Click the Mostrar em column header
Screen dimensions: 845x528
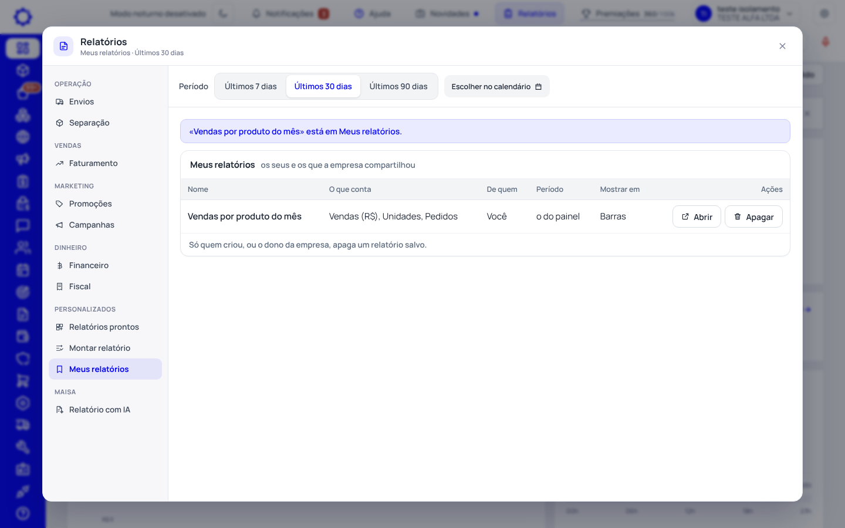pos(620,189)
